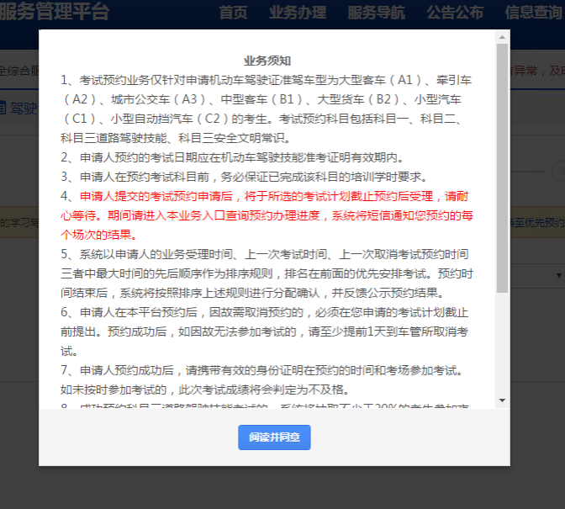Open the 公告公布 menu

pyautogui.click(x=455, y=13)
